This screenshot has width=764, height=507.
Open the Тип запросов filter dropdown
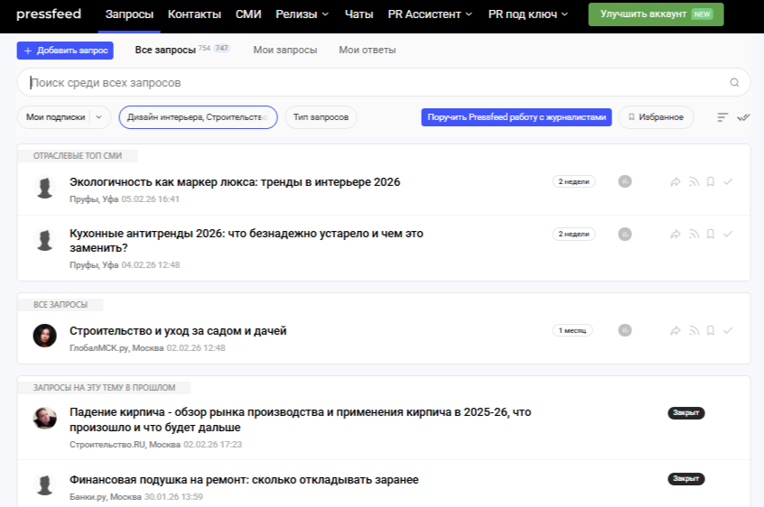pos(321,117)
